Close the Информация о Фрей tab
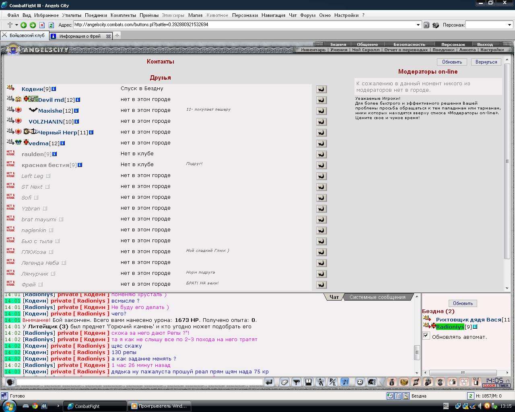This screenshot has width=515, height=412. [x=108, y=36]
